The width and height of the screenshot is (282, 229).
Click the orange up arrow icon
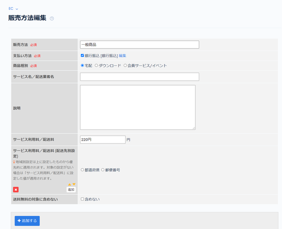[70, 184]
